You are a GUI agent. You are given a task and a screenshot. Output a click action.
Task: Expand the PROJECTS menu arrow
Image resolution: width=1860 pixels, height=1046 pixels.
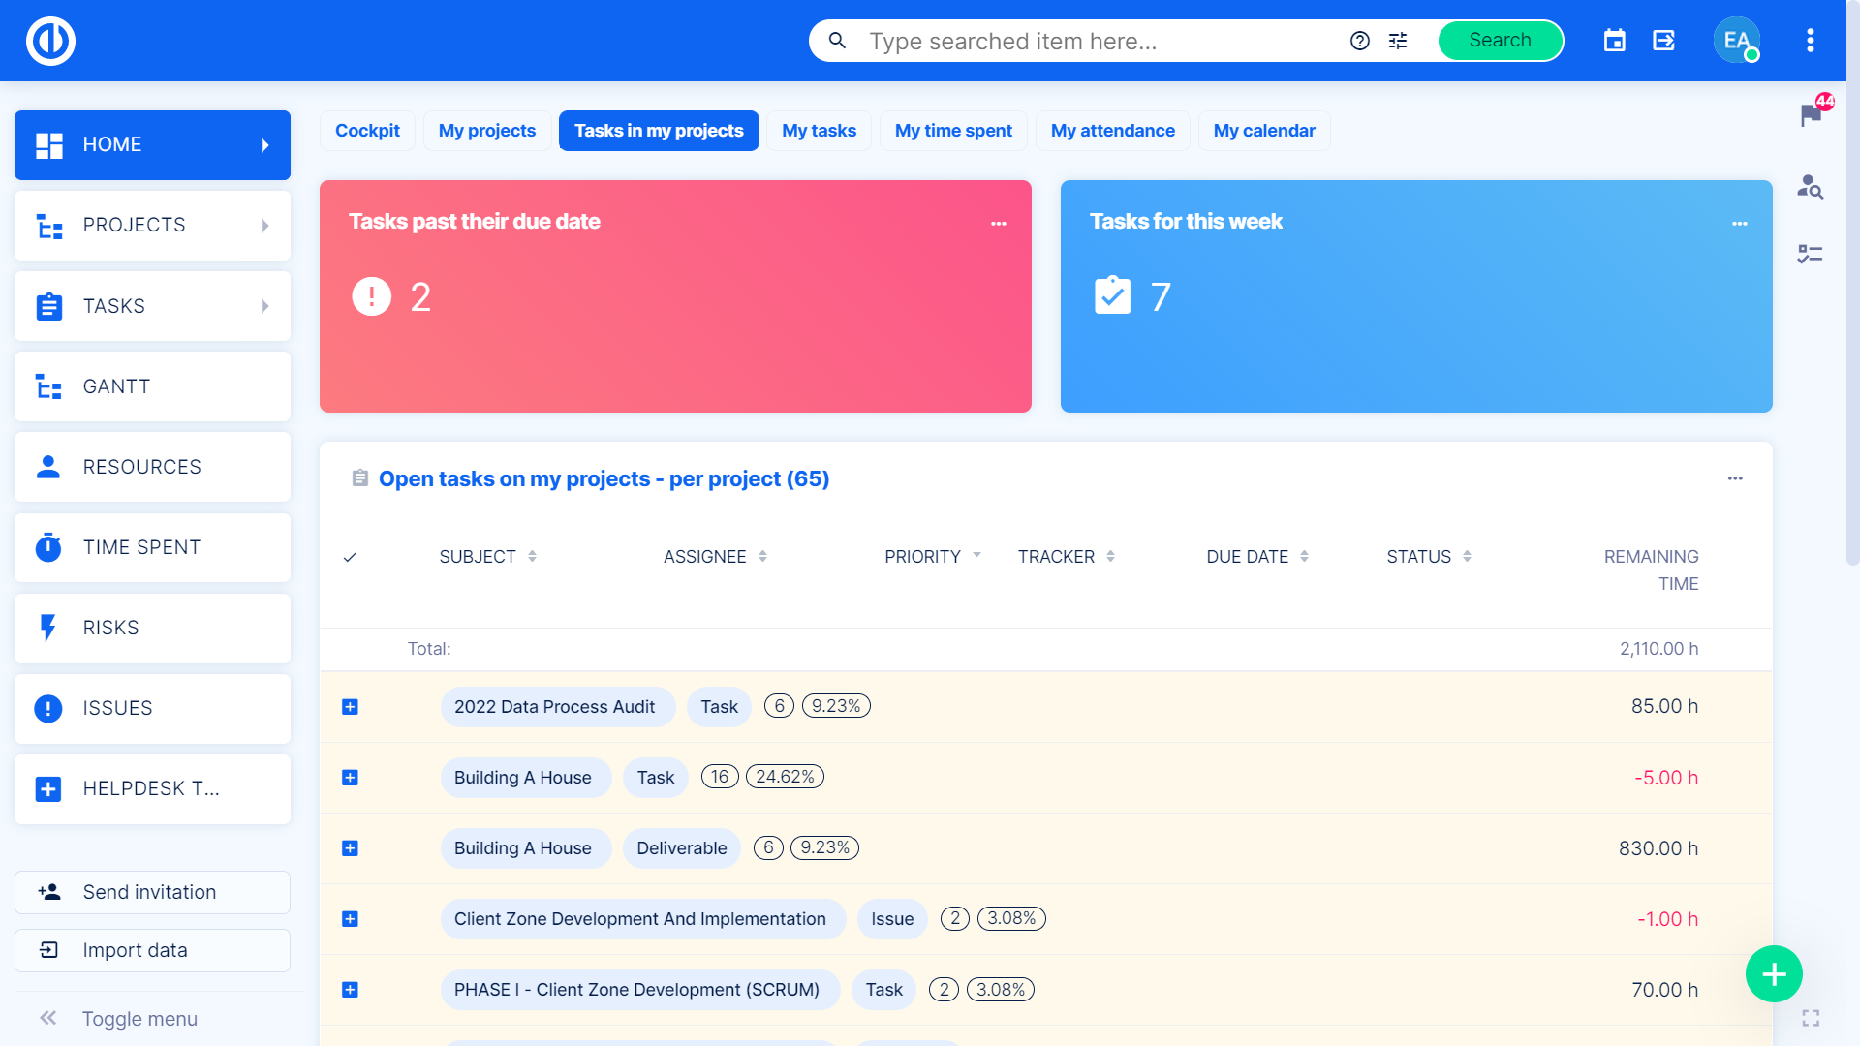pos(264,226)
